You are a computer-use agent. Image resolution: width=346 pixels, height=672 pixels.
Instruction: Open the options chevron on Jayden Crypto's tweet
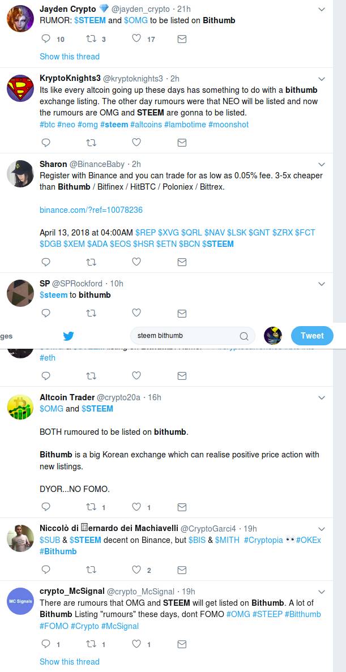(322, 9)
